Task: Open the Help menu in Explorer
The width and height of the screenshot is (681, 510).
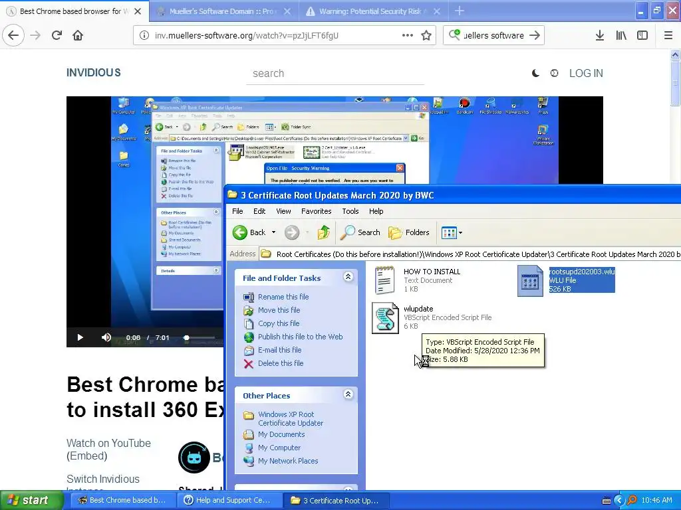Action: pyautogui.click(x=376, y=211)
